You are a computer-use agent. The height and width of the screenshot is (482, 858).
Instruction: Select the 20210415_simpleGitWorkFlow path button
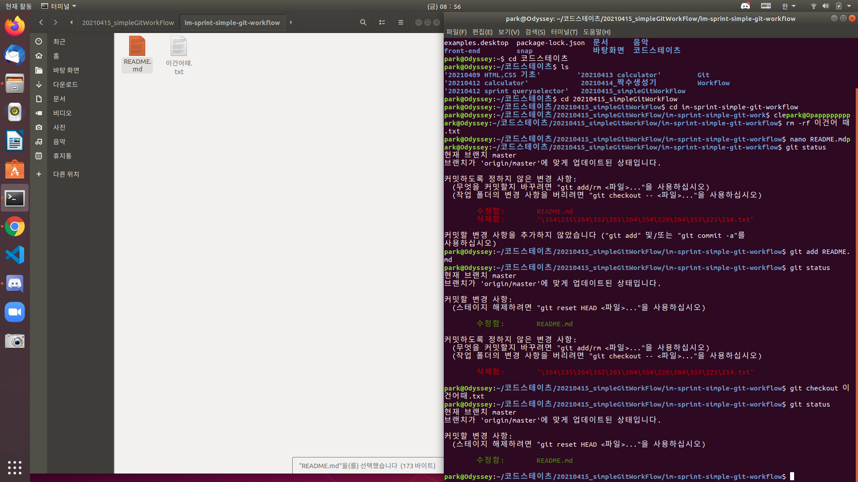[128, 22]
